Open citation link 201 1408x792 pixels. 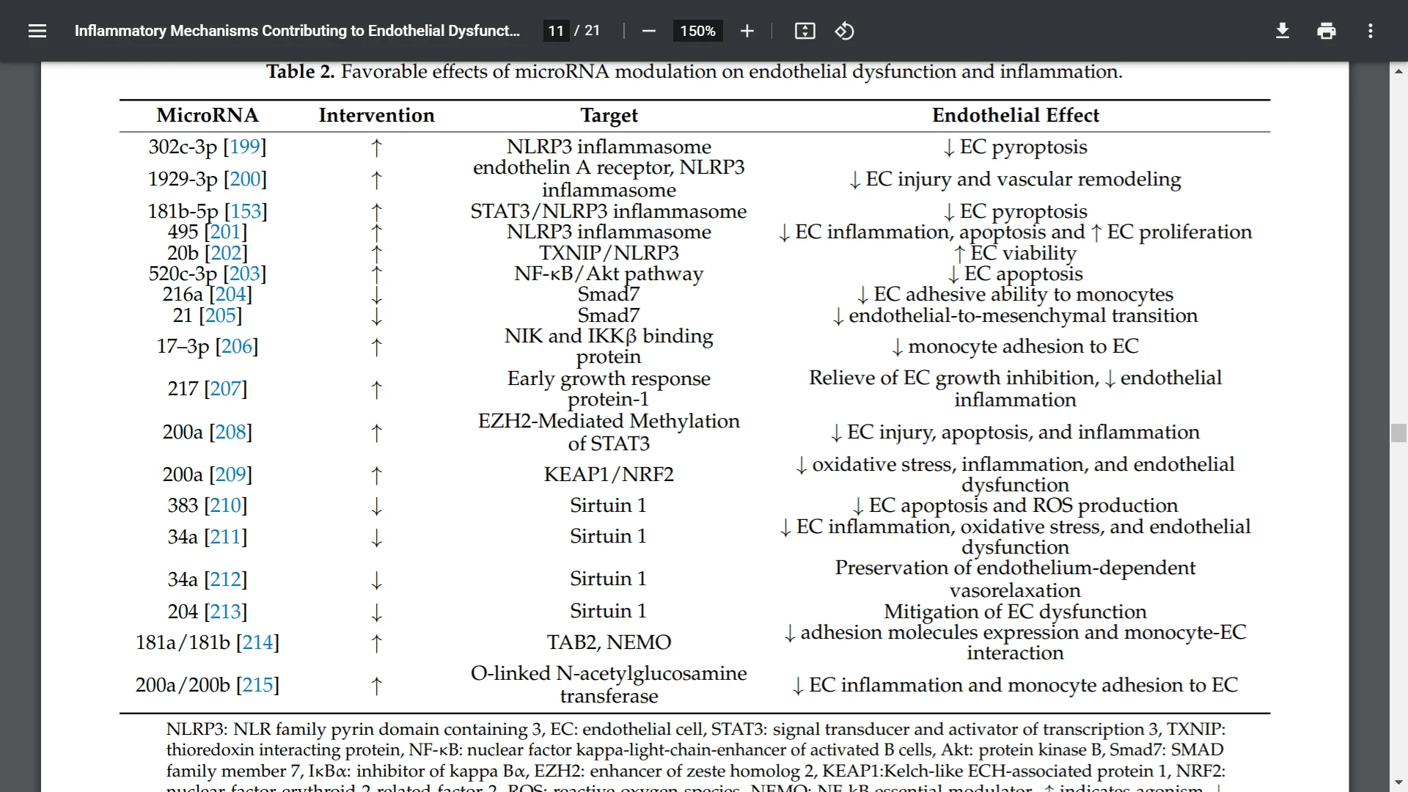[x=226, y=232]
